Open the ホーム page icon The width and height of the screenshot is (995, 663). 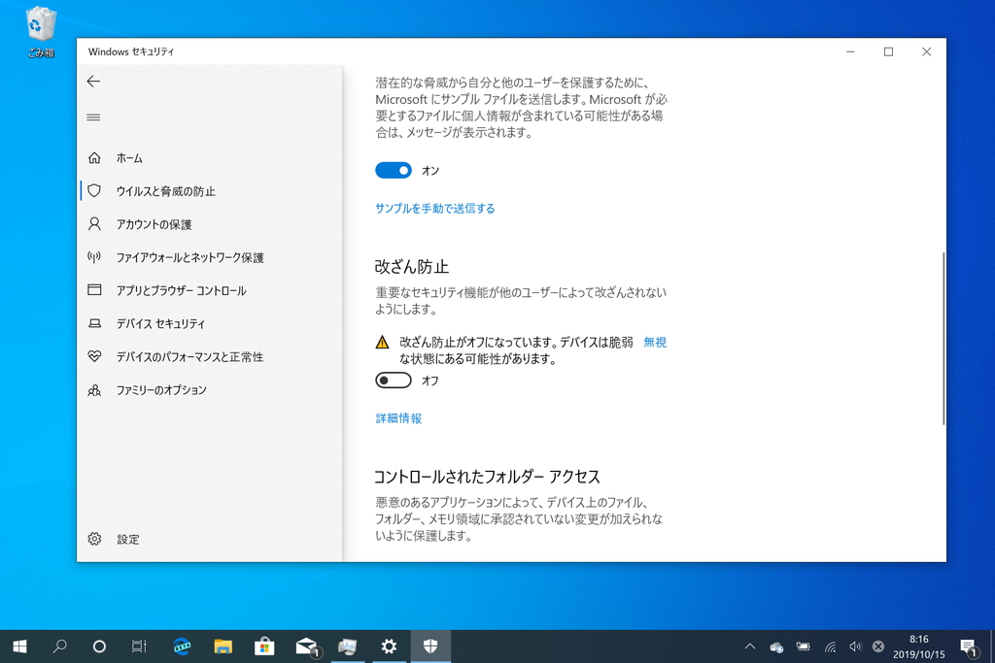click(x=93, y=157)
